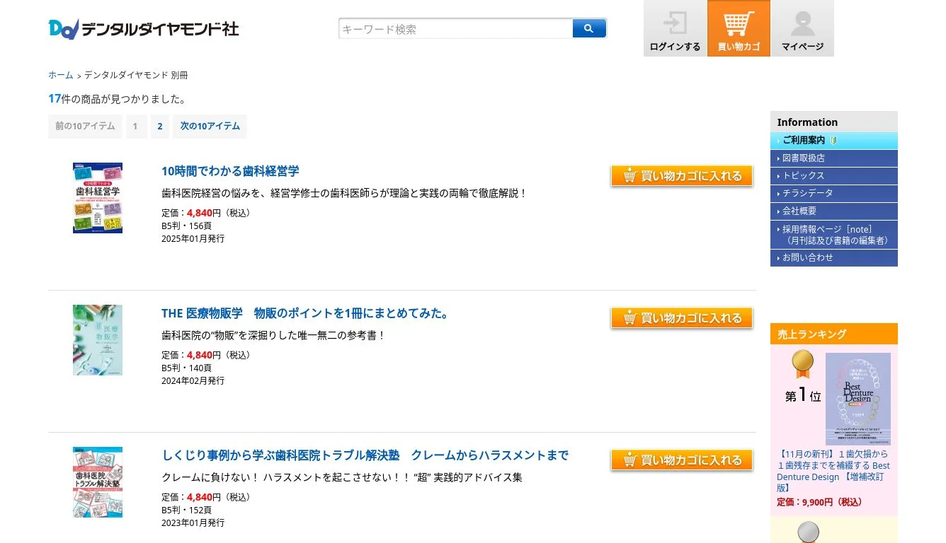Go to page 2 of results
946x543 pixels.
(160, 127)
